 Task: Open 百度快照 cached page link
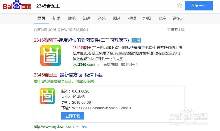[111, 64]
